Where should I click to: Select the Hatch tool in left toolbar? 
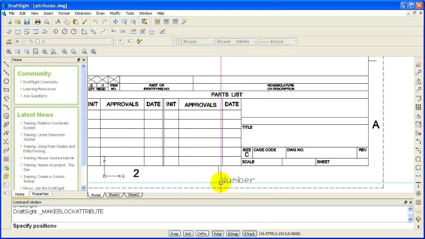pos(6,159)
